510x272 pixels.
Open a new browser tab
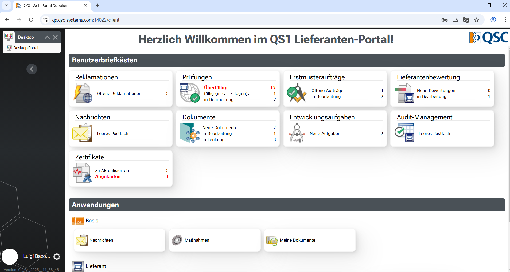coord(98,5)
